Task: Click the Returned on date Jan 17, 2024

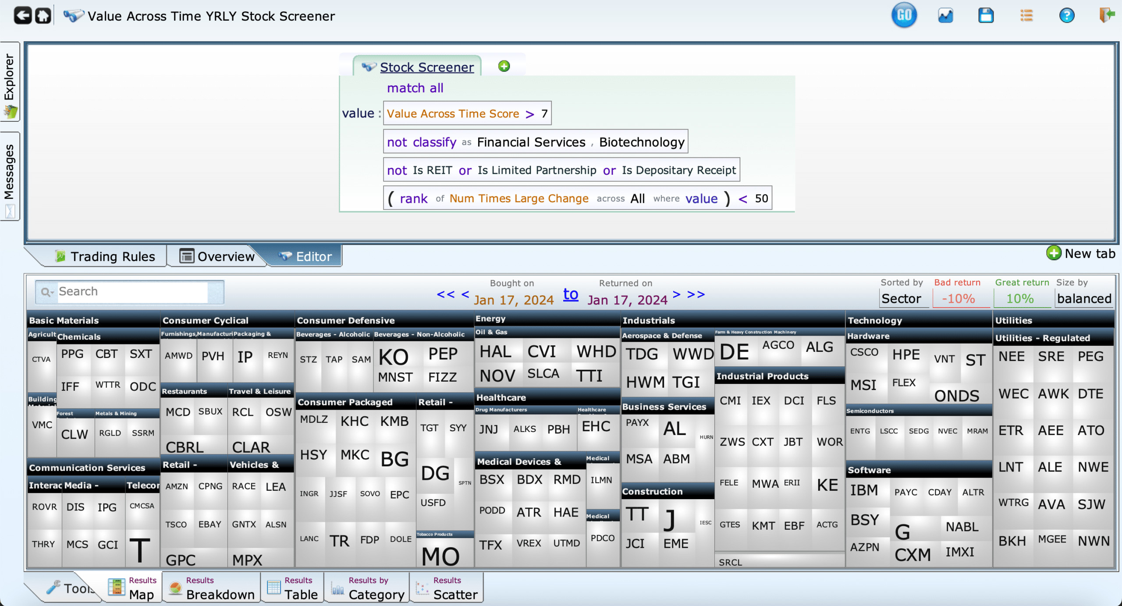Action: 627,300
